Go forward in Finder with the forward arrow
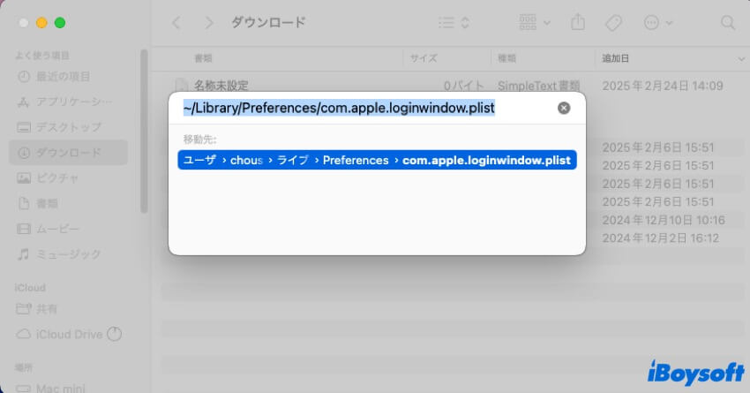 point(208,22)
